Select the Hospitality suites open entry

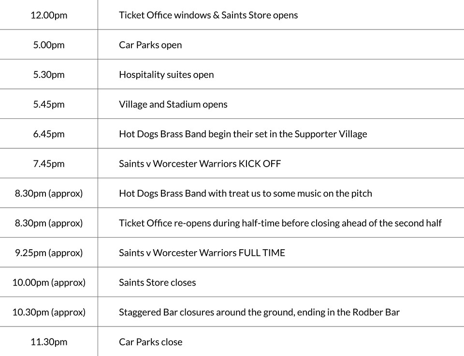pyautogui.click(x=166, y=75)
